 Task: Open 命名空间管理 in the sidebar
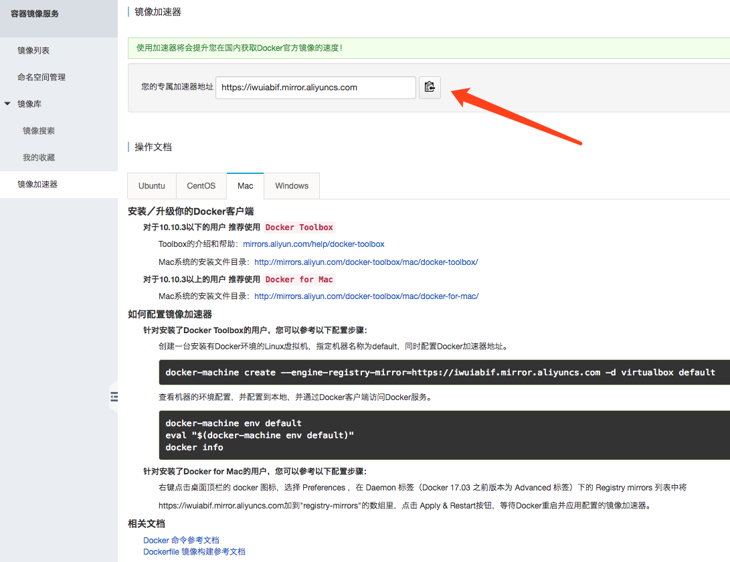pos(41,78)
